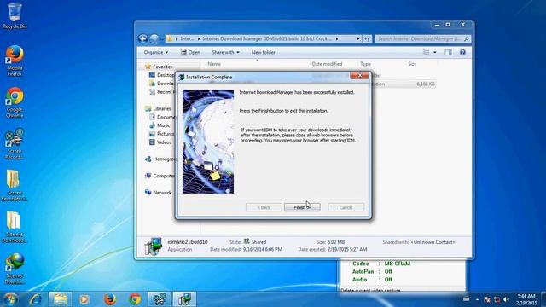Open the volume tray icon
Viewport: 546px width, 307px height.
[x=506, y=299]
